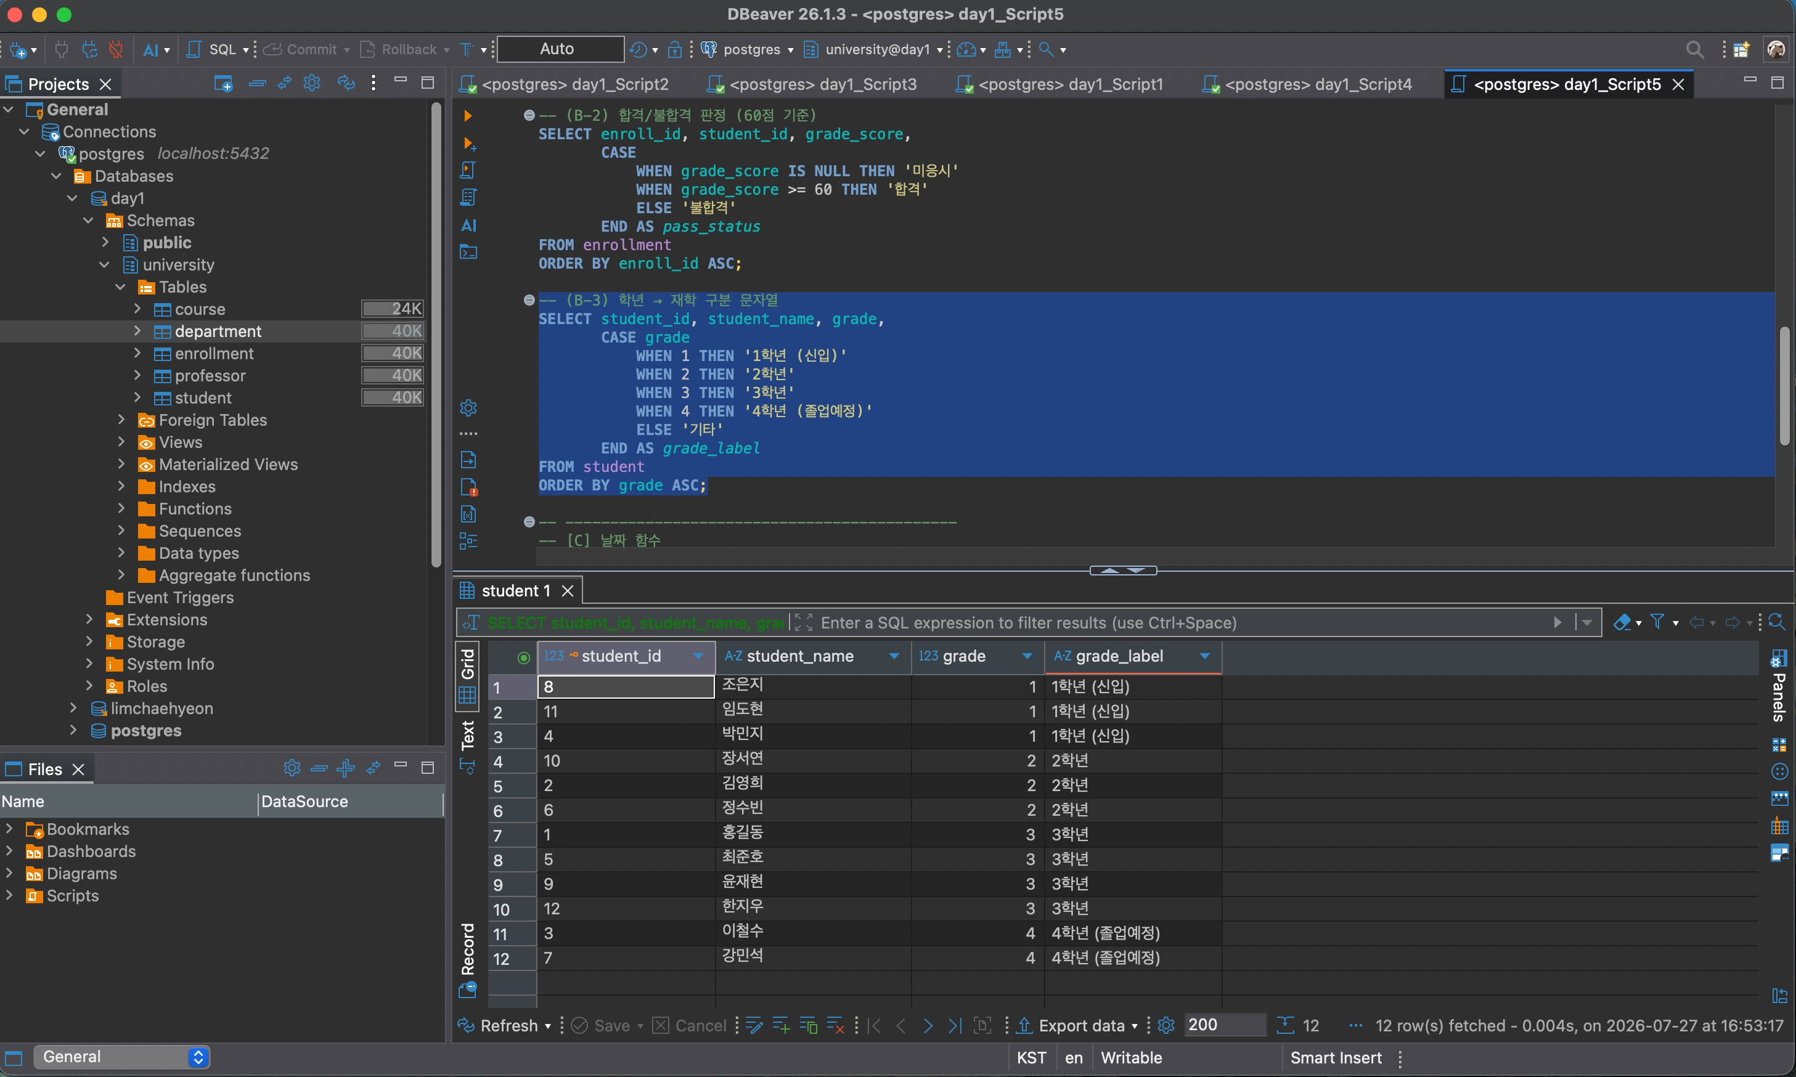Duplicate current row icon in results toolbar
Screen dimensions: 1796x1077
pos(808,1025)
